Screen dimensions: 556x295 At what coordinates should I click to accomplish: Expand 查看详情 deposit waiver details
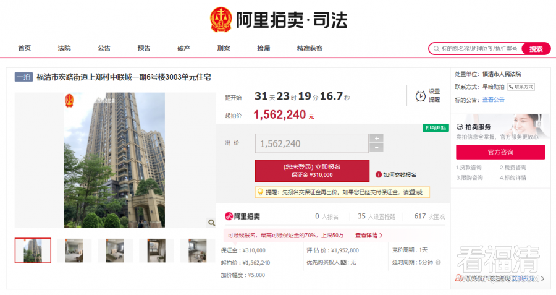click(x=369, y=236)
